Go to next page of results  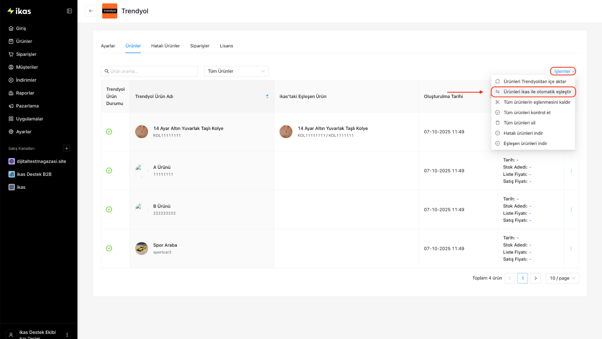pos(536,278)
